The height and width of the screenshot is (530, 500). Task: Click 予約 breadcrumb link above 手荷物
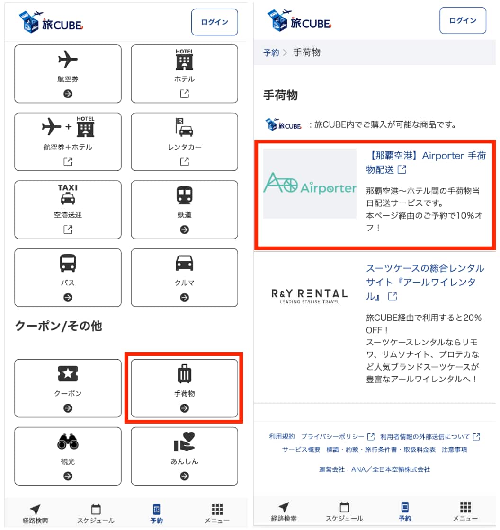[x=271, y=53]
